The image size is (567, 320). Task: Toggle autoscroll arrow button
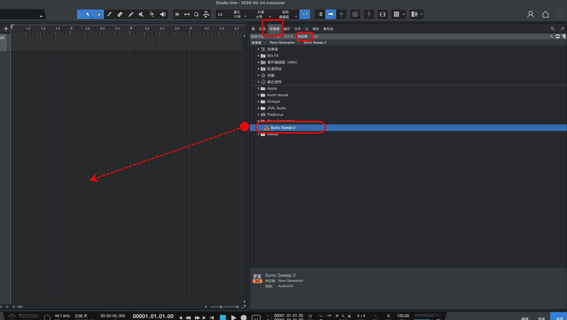[x=330, y=14]
